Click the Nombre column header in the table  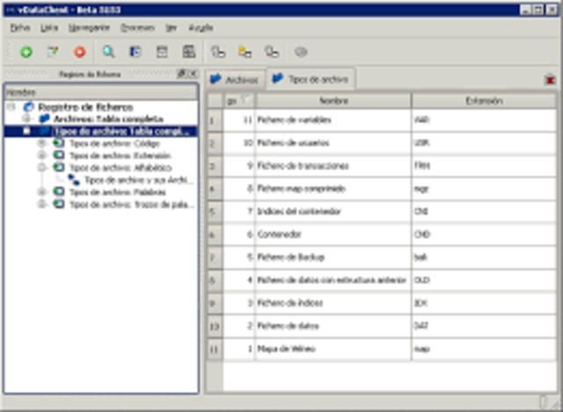click(x=333, y=101)
